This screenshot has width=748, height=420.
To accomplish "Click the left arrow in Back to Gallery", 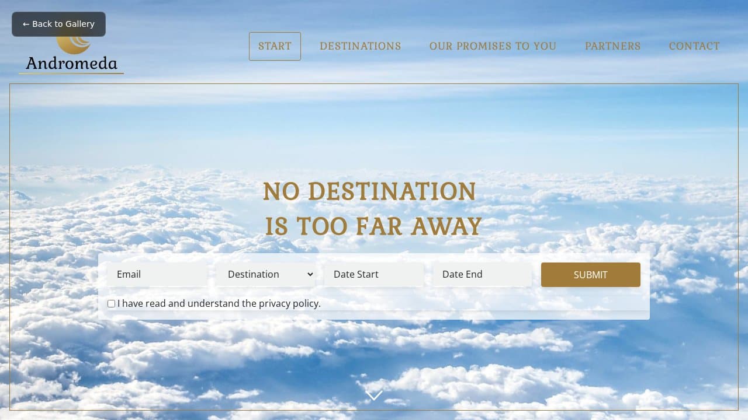I will (x=26, y=24).
